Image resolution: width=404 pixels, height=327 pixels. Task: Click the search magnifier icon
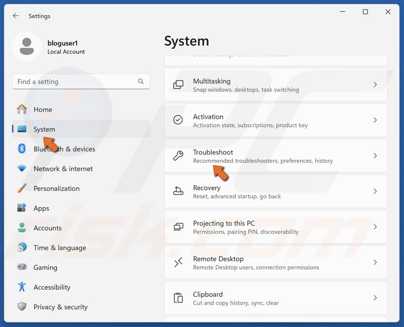point(141,81)
